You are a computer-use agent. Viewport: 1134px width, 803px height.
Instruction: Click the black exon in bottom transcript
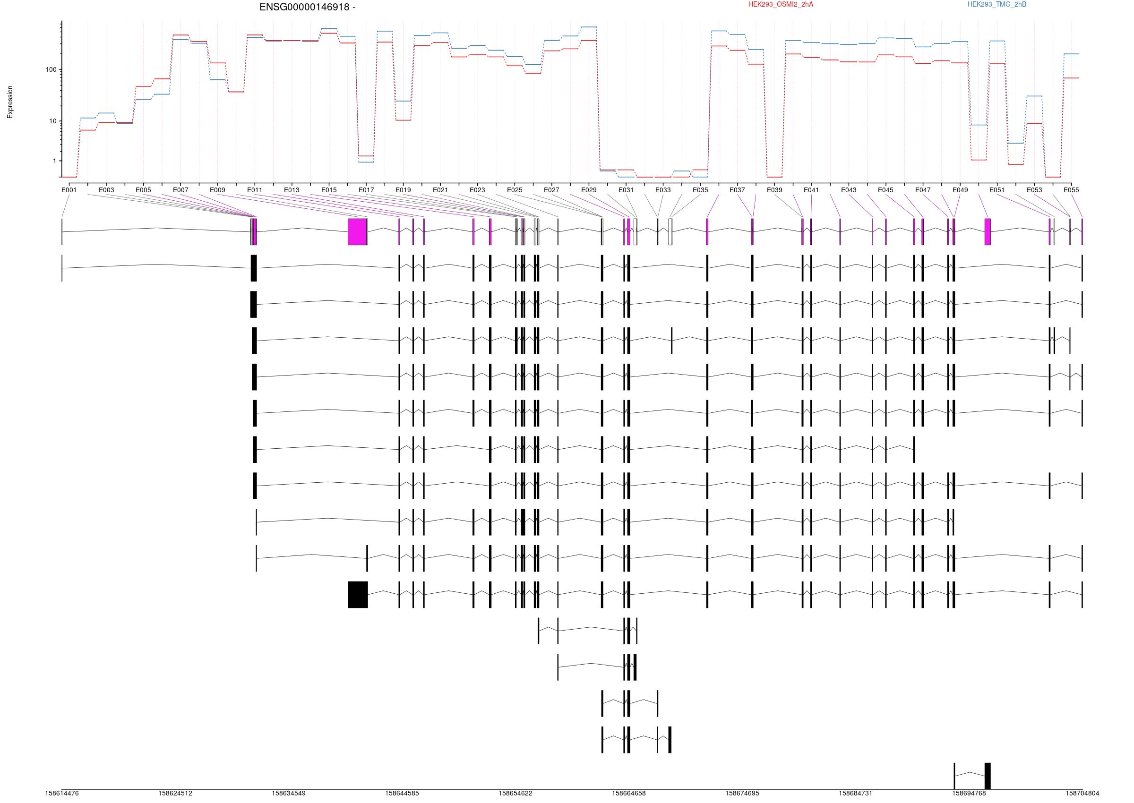988,776
